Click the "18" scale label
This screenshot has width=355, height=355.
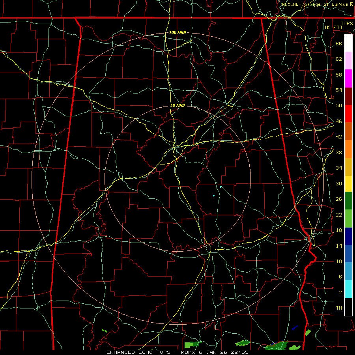[339, 230]
